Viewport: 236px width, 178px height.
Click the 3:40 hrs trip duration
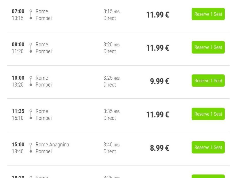[x=112, y=145]
